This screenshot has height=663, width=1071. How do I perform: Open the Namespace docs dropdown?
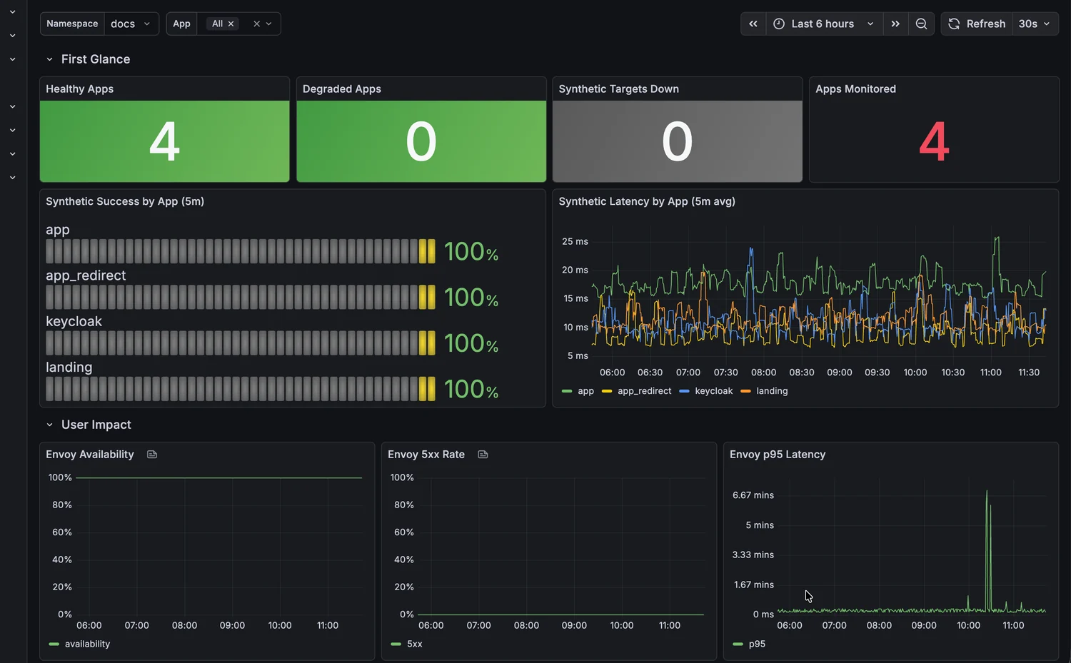coord(131,24)
